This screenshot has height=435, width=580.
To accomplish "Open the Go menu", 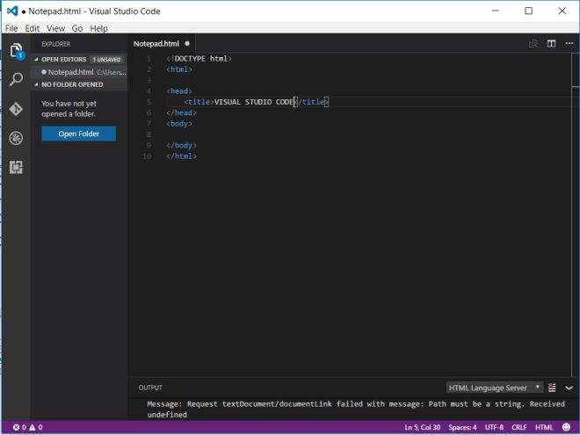I will (x=76, y=28).
